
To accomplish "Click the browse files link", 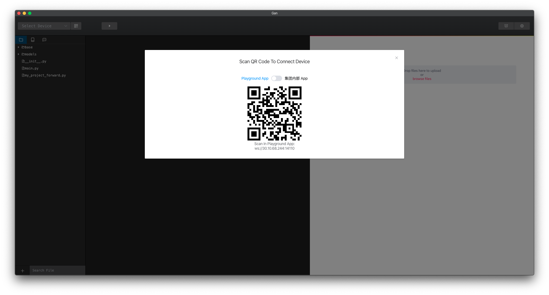I will pos(422,79).
